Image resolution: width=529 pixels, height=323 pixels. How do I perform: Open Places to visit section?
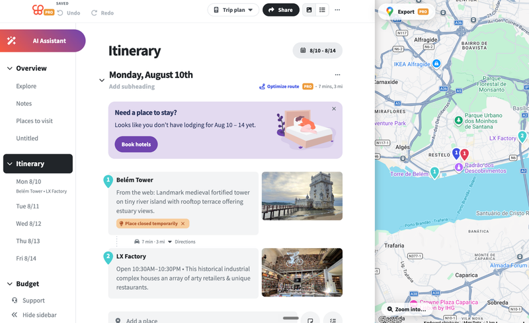coord(34,121)
